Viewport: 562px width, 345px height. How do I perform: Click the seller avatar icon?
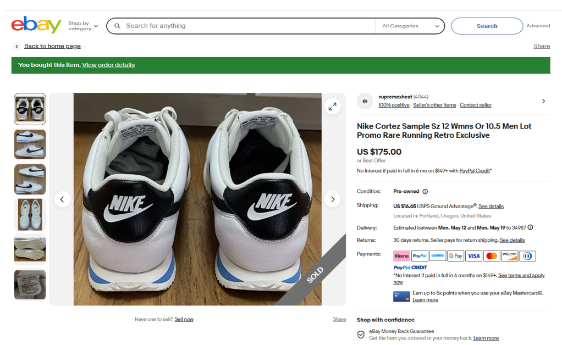365,101
